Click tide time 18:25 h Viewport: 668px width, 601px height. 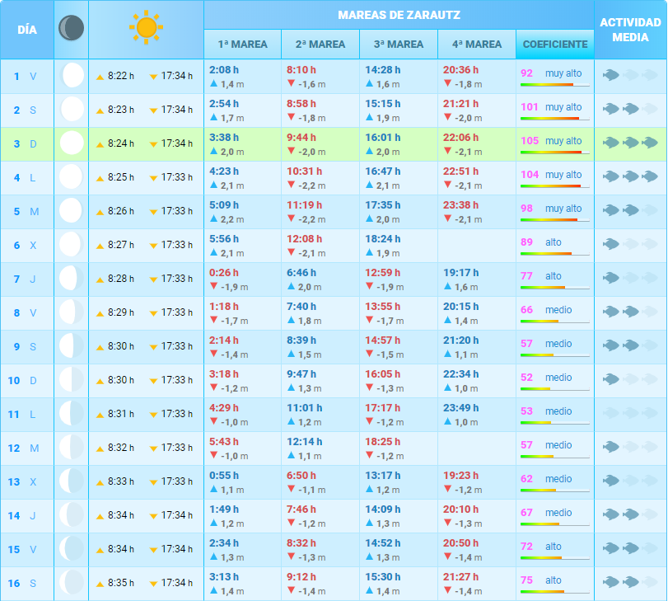point(382,441)
